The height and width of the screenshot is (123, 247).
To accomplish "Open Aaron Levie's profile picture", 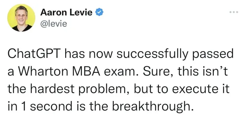I will [x=21, y=18].
